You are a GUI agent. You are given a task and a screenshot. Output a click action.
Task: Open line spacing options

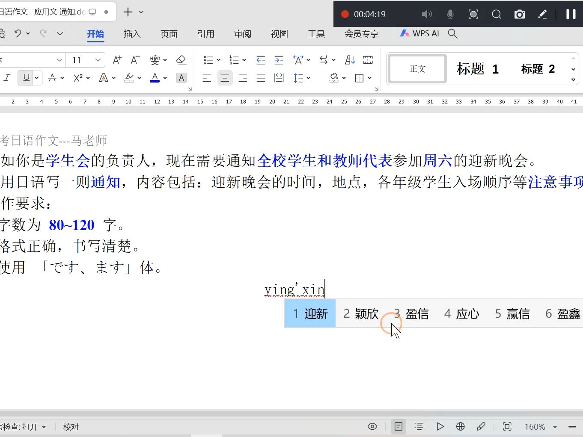pos(298,78)
